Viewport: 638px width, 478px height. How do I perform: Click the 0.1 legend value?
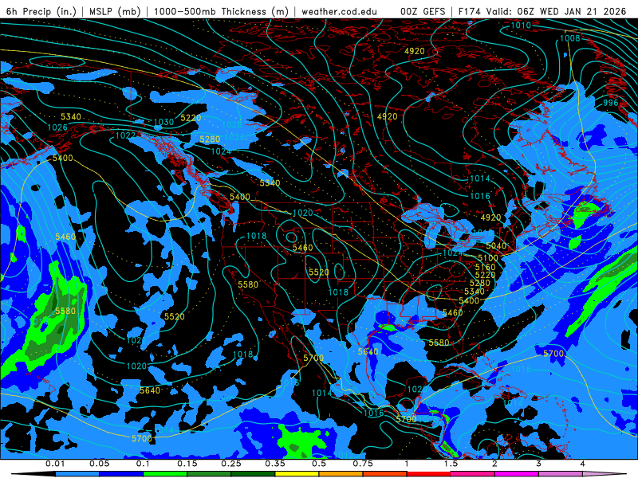144,464
